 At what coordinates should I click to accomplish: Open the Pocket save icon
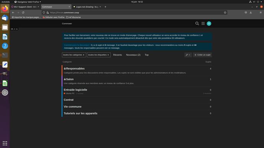point(246,13)
